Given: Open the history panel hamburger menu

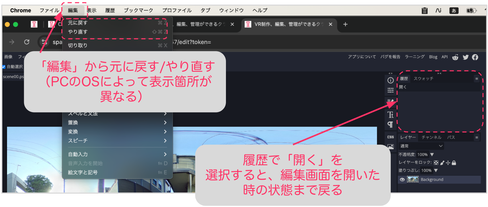Looking at the screenshot, I should (477, 79).
